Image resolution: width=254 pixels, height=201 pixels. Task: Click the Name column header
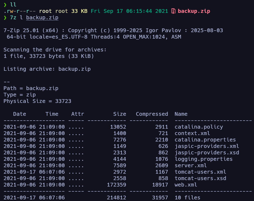(181, 114)
